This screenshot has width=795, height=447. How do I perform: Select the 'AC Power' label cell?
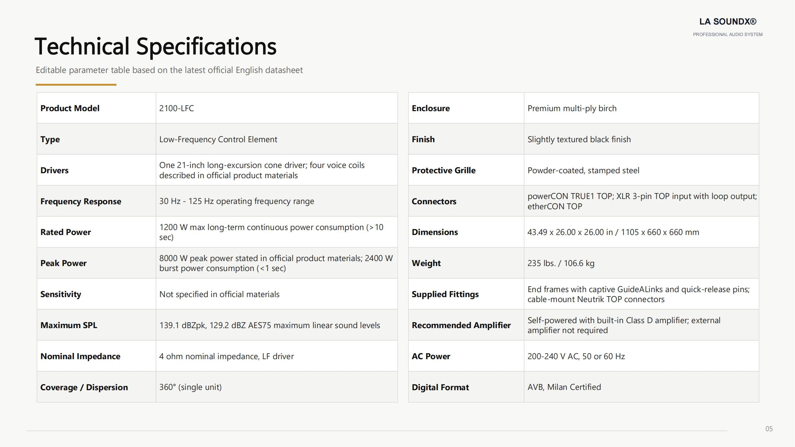(x=466, y=356)
